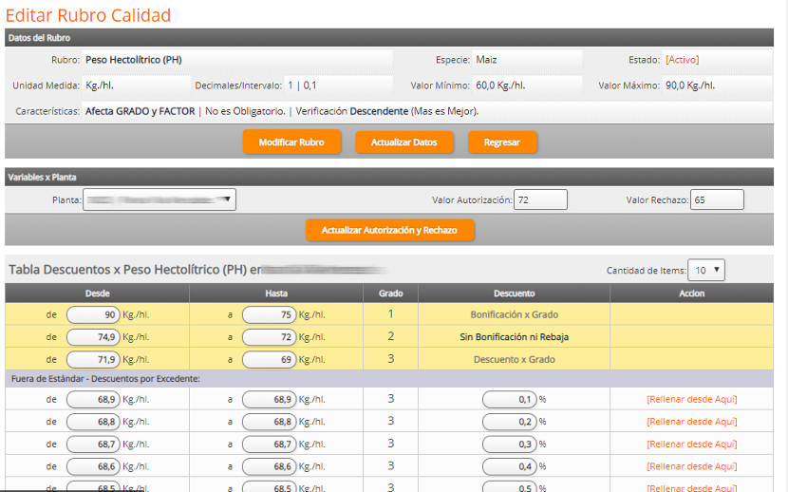
Task: Focus the Descuento field showing 0,3
Action: [x=509, y=445]
